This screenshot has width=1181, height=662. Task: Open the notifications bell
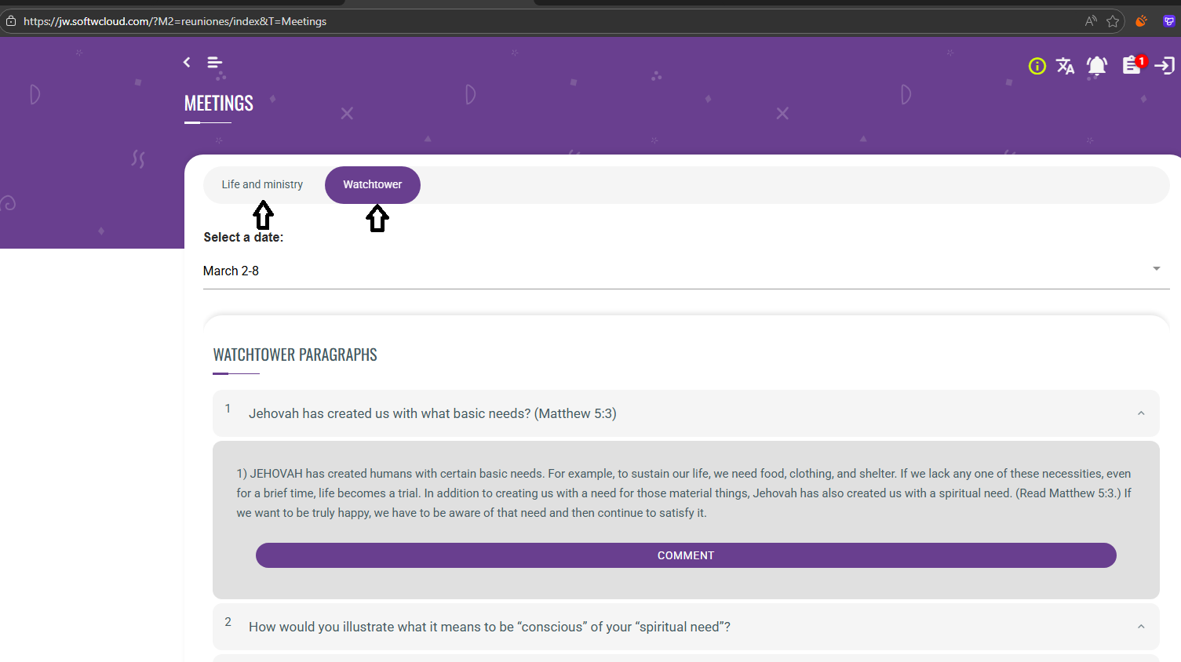coord(1096,67)
